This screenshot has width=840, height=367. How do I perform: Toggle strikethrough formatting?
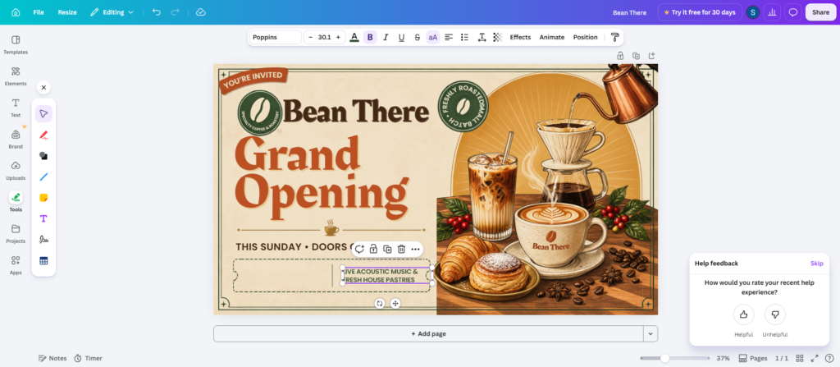click(x=418, y=37)
